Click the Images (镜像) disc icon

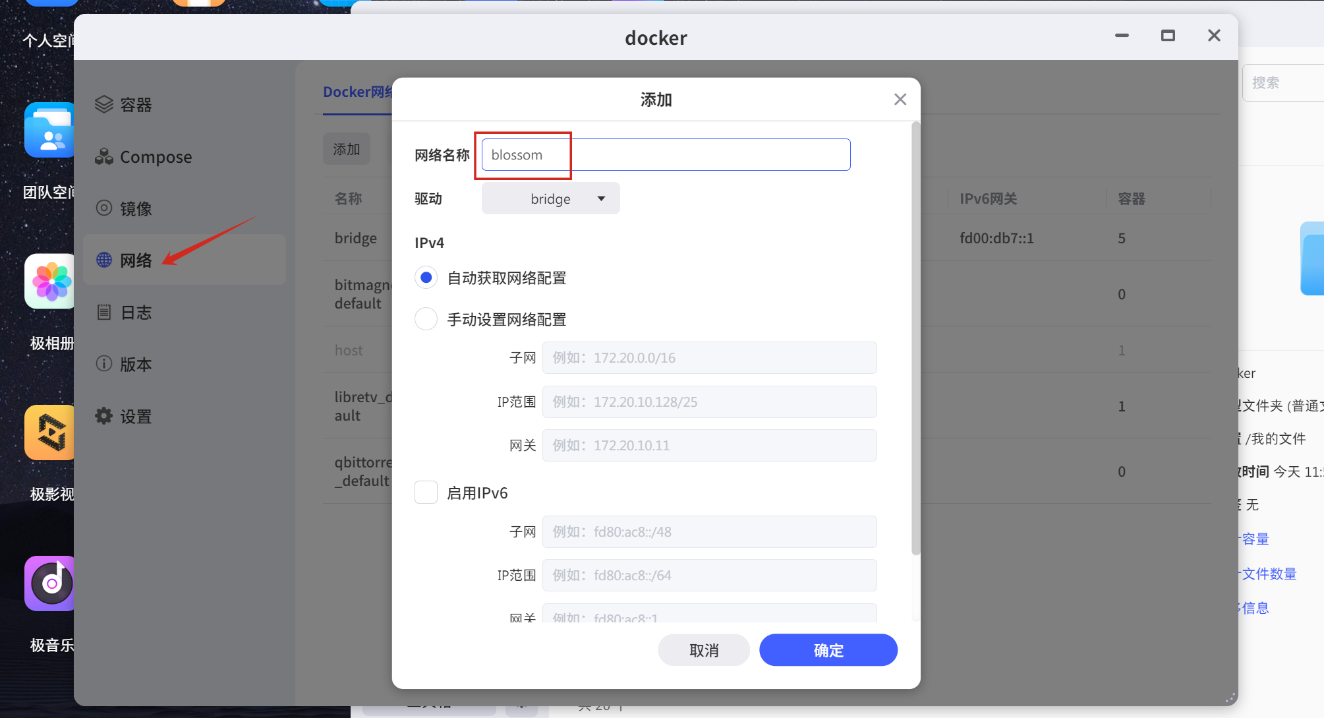click(104, 208)
